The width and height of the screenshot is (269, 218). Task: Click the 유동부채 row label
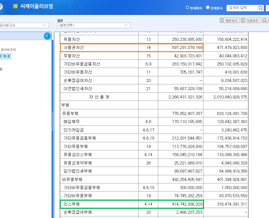click(x=70, y=113)
